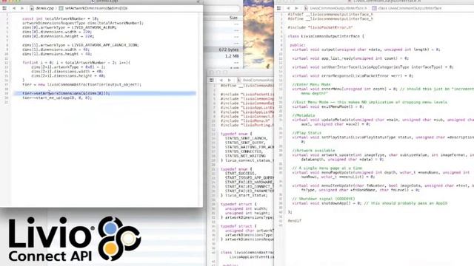Screen dimensions: 474x266
Task: Click the highlighted tier->setArtworkDimensions line
Action: 104,94
